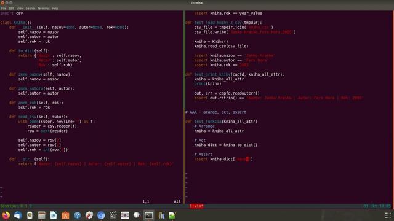Image resolution: width=394 pixels, height=221 pixels.
Task: Open the Terminal menu
Action: (x=44, y=8)
